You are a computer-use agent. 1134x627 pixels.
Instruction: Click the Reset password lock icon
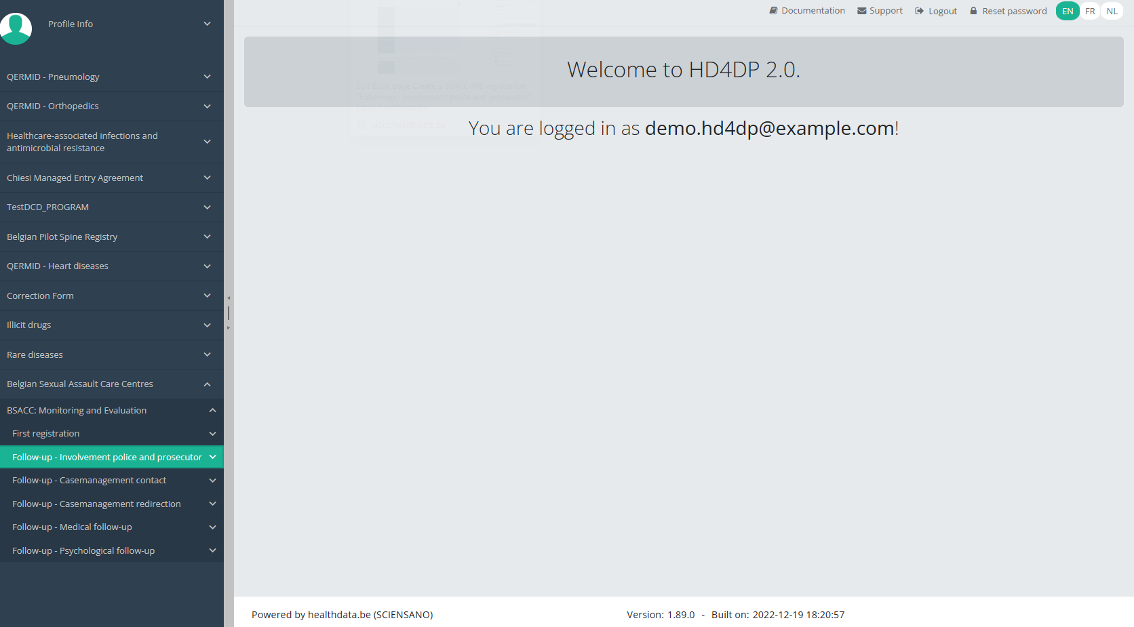coord(973,11)
